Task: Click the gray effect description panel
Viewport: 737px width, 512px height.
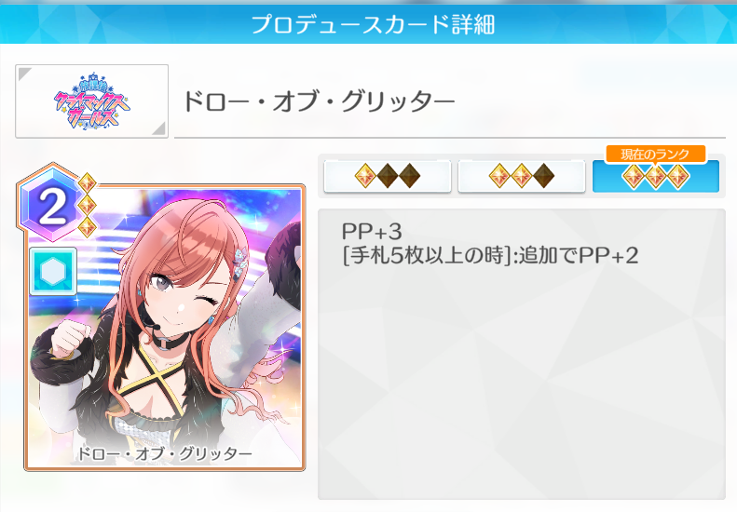Action: (522, 355)
